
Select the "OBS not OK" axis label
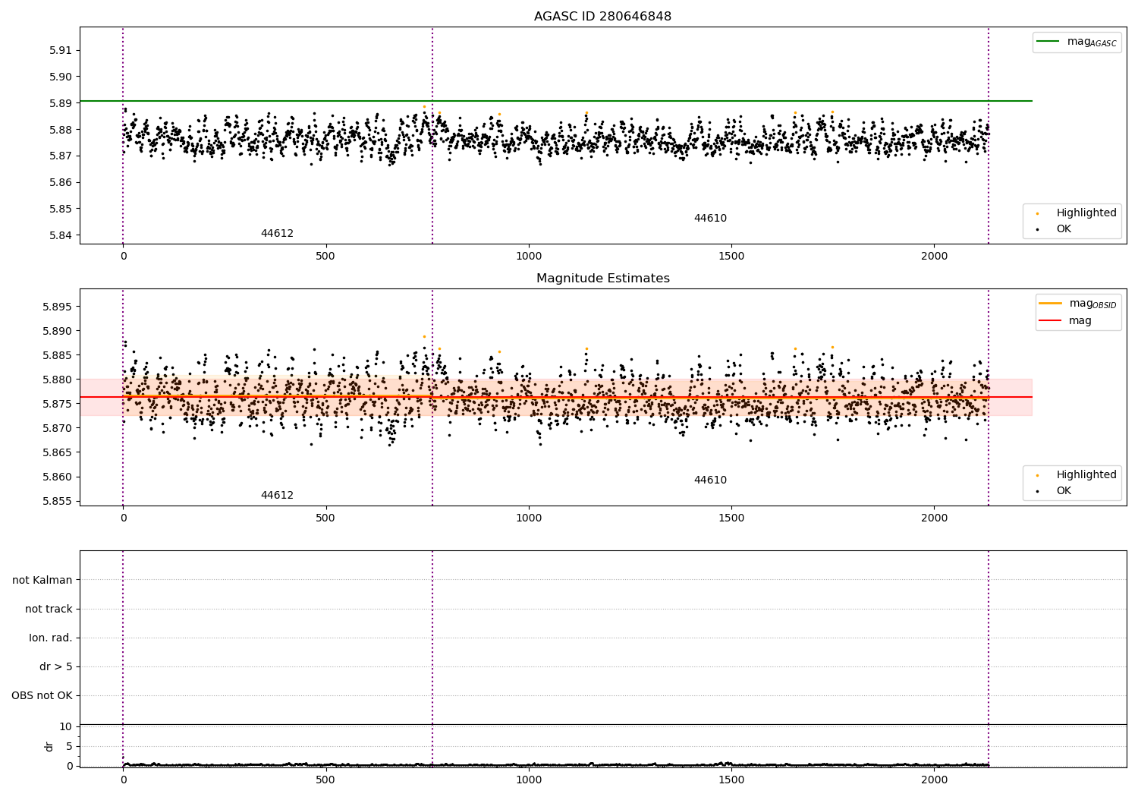coord(42,695)
